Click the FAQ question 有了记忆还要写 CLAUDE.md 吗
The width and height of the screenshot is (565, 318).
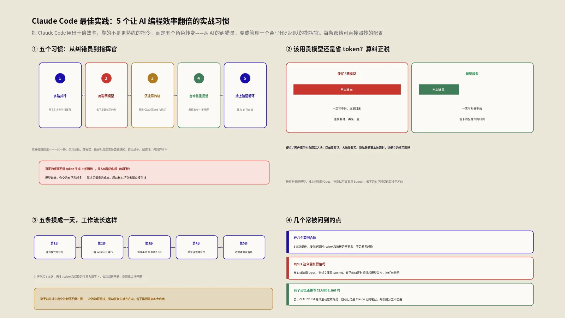pos(317,290)
